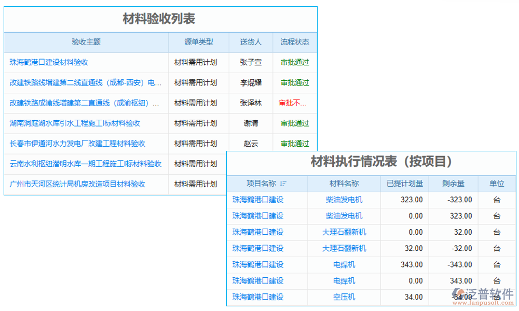The width and height of the screenshot is (519, 311).
Task: Click 审批通过 status in 赵云 row
Action: click(294, 144)
